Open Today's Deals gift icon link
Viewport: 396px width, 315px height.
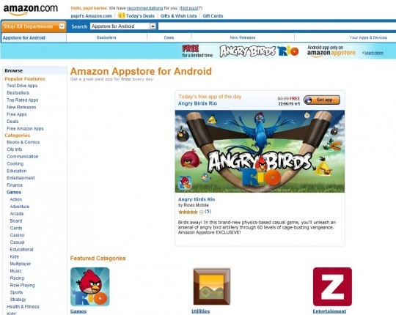pos(122,15)
